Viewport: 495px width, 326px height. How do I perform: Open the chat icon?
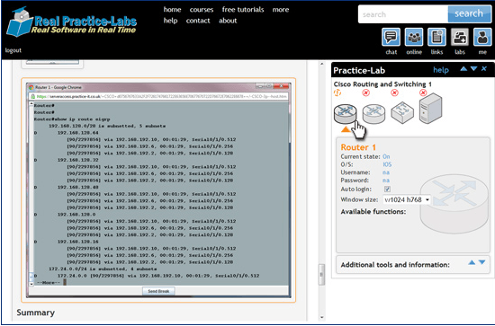point(391,37)
